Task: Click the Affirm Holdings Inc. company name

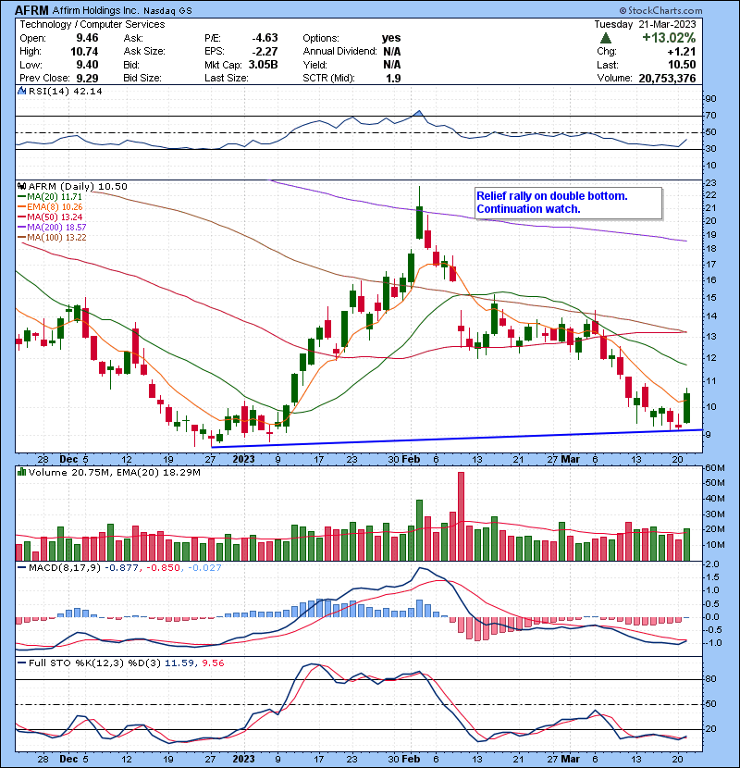Action: [95, 10]
